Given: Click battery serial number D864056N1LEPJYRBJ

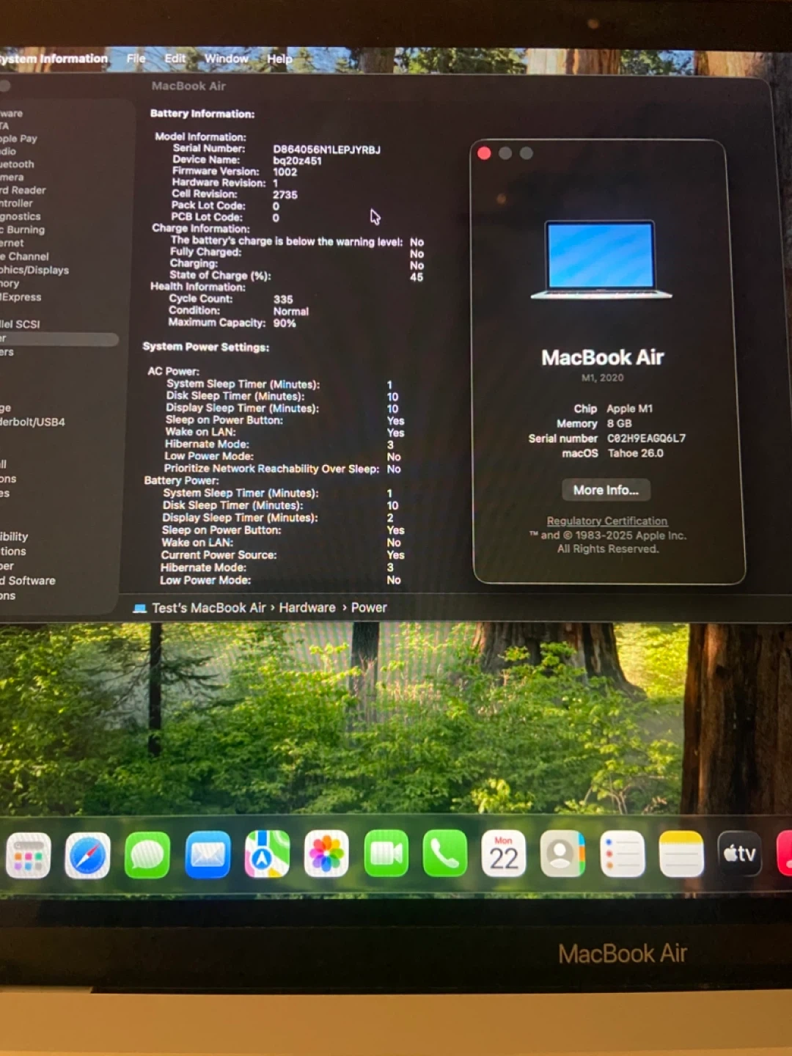Looking at the screenshot, I should point(327,150).
